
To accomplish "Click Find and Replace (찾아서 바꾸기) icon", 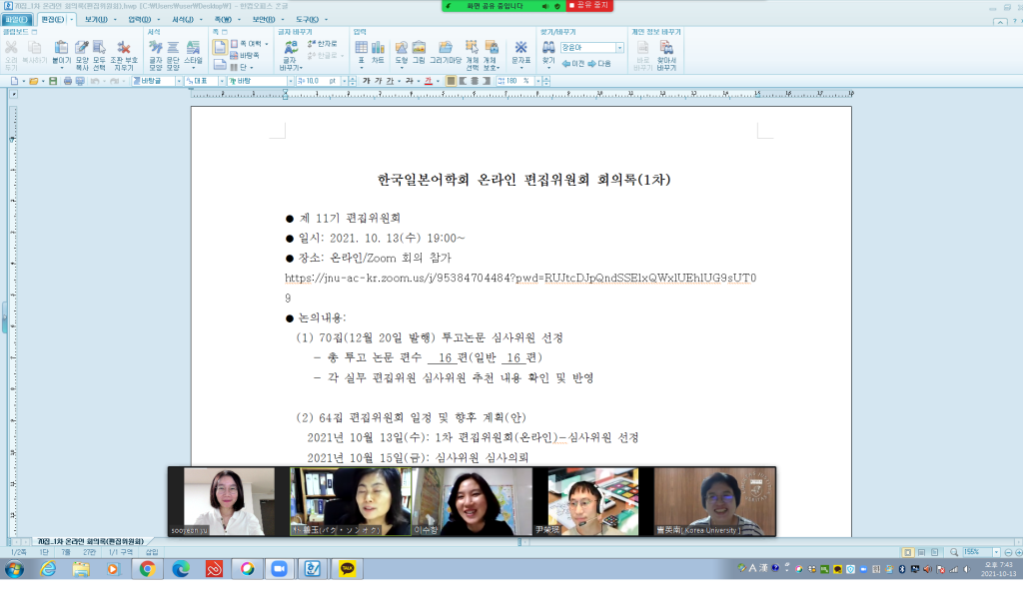I will click(x=666, y=55).
